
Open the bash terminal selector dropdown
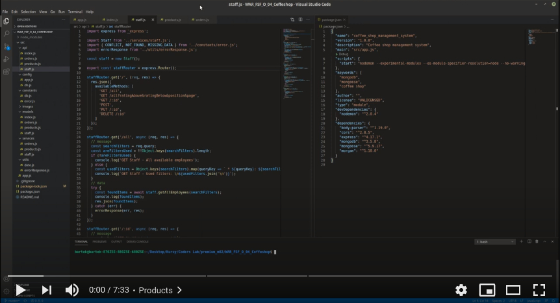[x=494, y=241]
